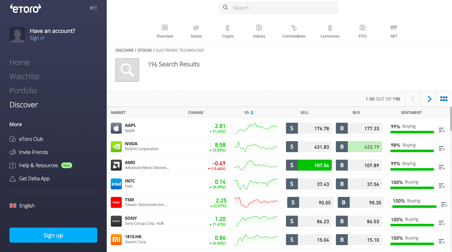Open the Stocks category
Viewport: 452px width, 252px height.
196,31
